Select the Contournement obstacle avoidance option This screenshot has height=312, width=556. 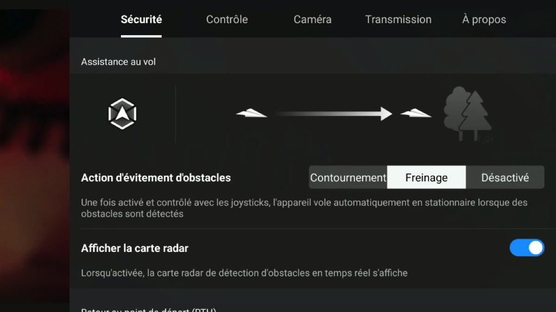tap(348, 177)
